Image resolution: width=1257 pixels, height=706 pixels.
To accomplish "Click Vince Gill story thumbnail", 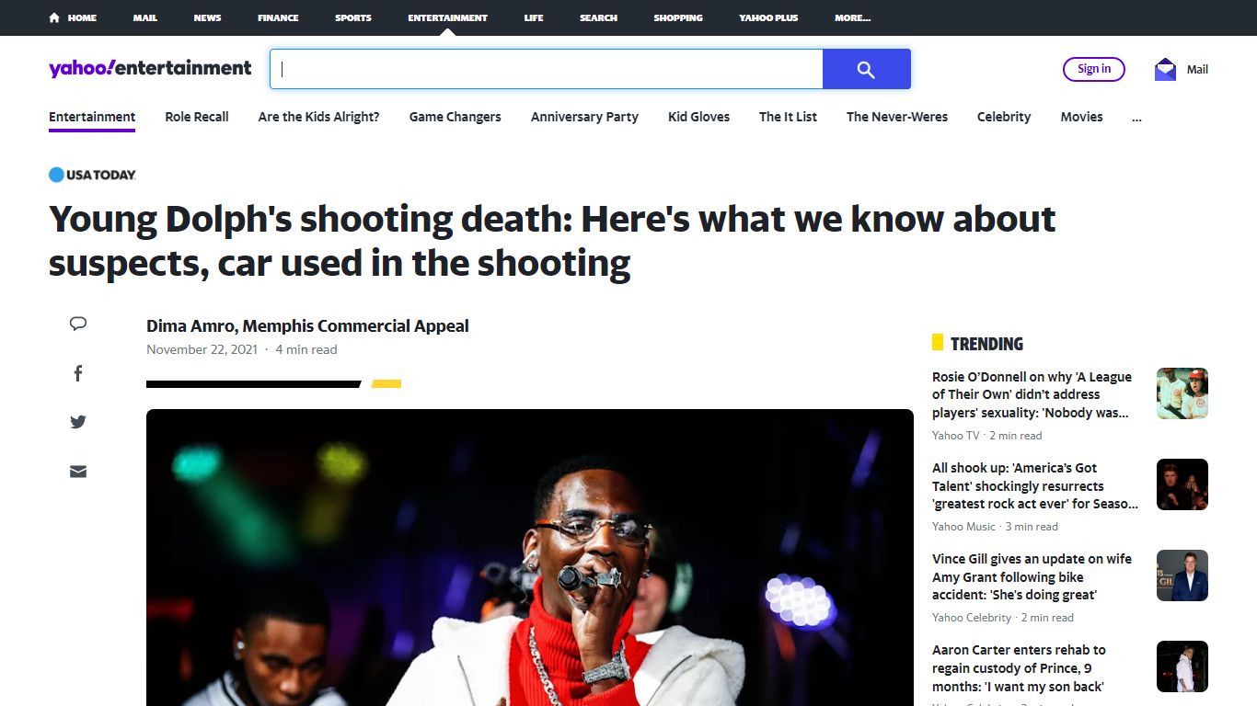I will [1182, 575].
